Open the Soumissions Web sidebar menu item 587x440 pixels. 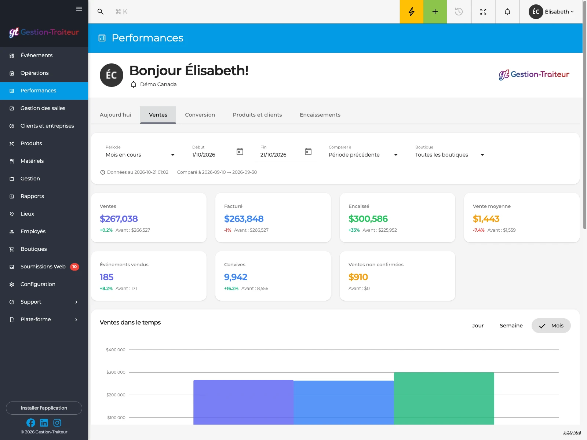click(44, 267)
